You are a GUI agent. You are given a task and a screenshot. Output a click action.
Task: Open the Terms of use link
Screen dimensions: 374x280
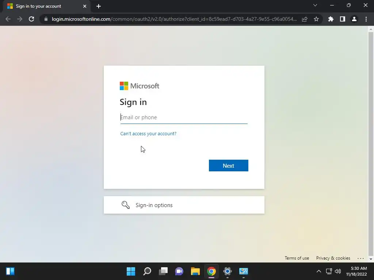[x=297, y=258]
